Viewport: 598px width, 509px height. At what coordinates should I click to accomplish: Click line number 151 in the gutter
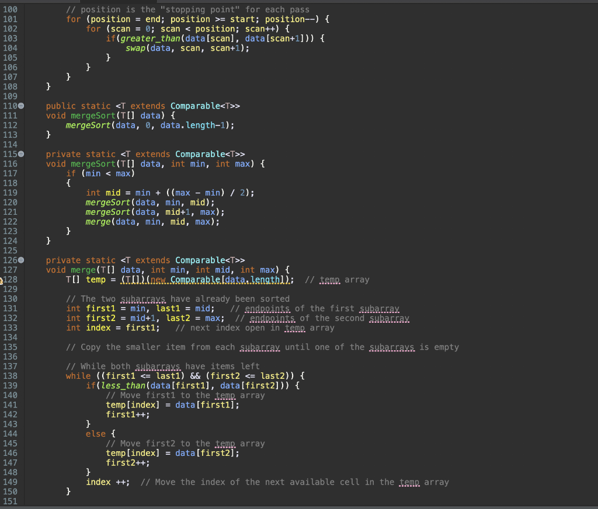click(11, 501)
